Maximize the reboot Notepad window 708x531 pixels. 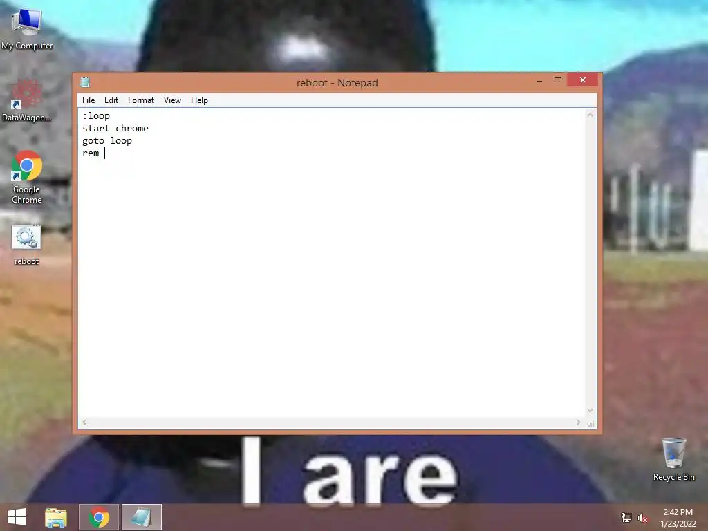[558, 80]
